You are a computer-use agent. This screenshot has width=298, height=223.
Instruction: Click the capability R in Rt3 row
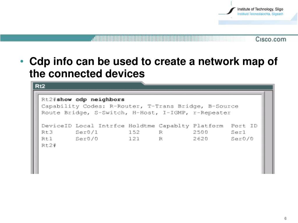point(161,132)
